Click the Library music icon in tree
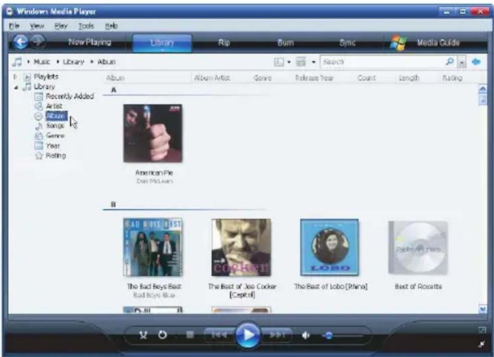The image size is (494, 357). (x=27, y=87)
